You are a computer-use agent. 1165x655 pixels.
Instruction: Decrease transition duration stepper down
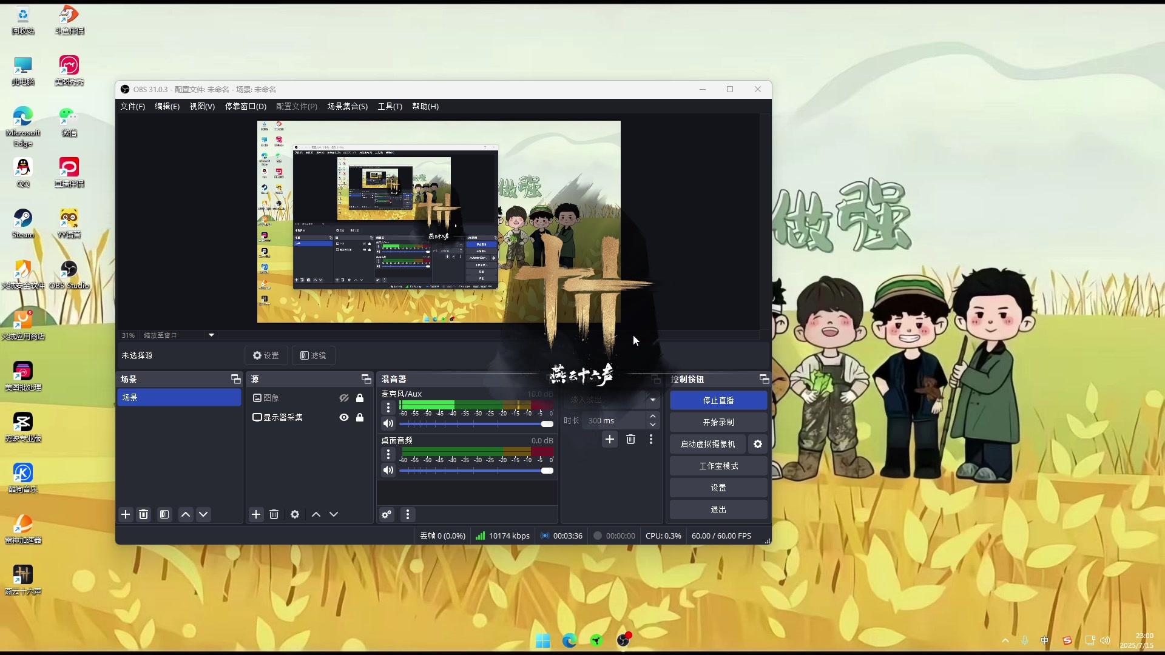653,425
